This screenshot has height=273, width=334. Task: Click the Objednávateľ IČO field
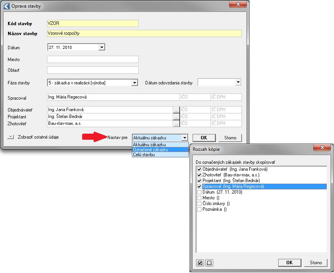(195, 110)
